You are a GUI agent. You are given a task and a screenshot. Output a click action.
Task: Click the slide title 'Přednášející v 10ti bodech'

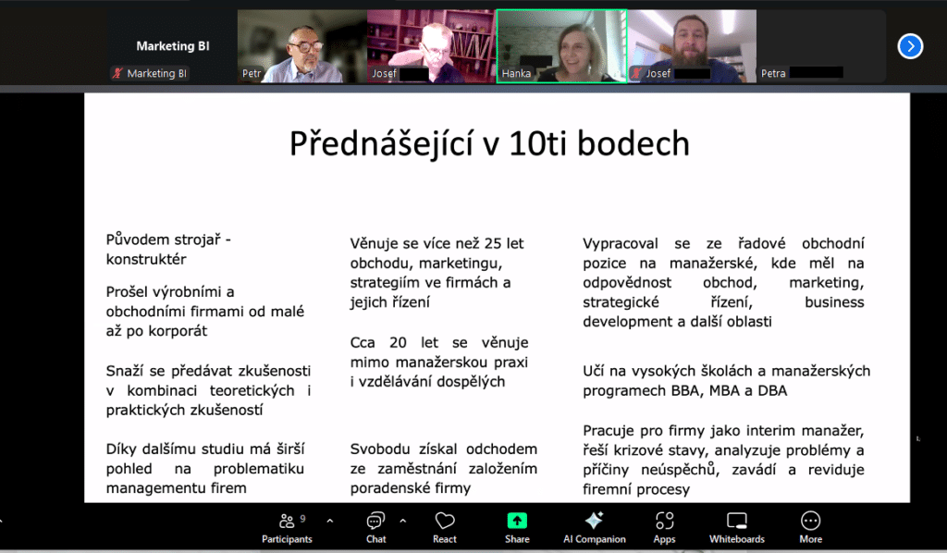pos(489,144)
